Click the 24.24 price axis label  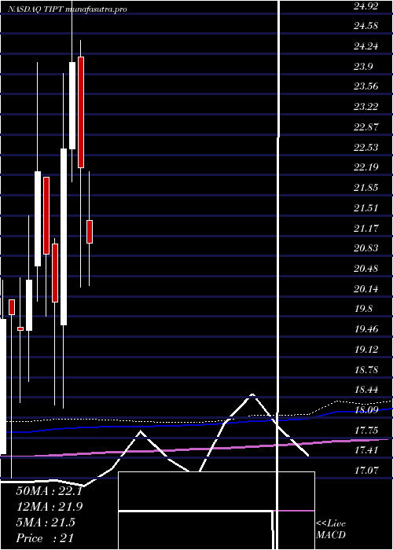coord(365,46)
